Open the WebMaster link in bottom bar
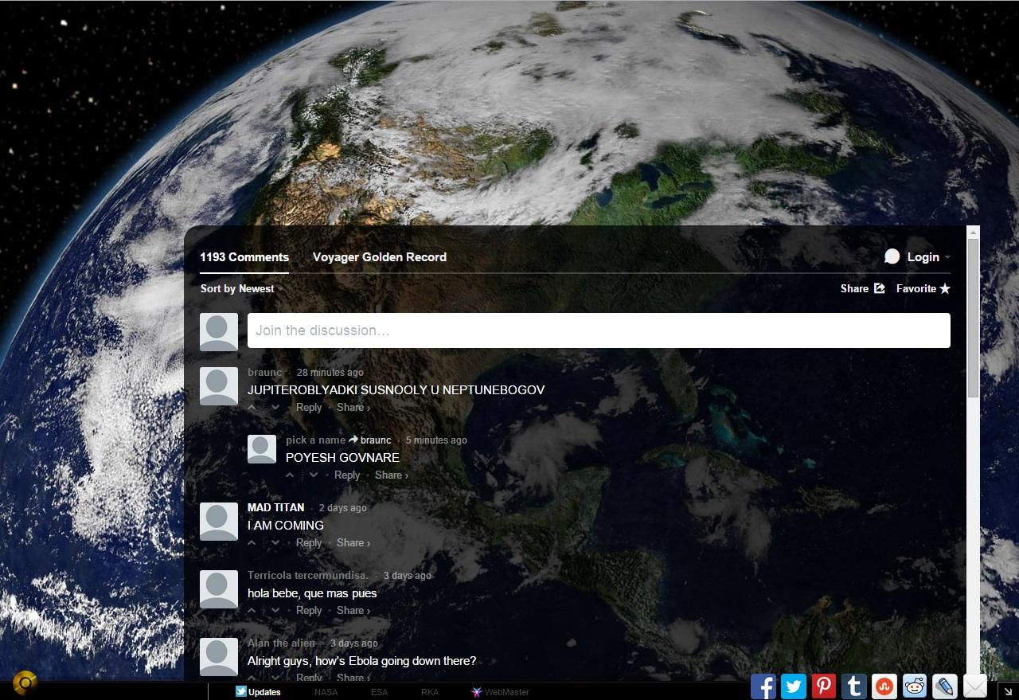 click(x=501, y=692)
